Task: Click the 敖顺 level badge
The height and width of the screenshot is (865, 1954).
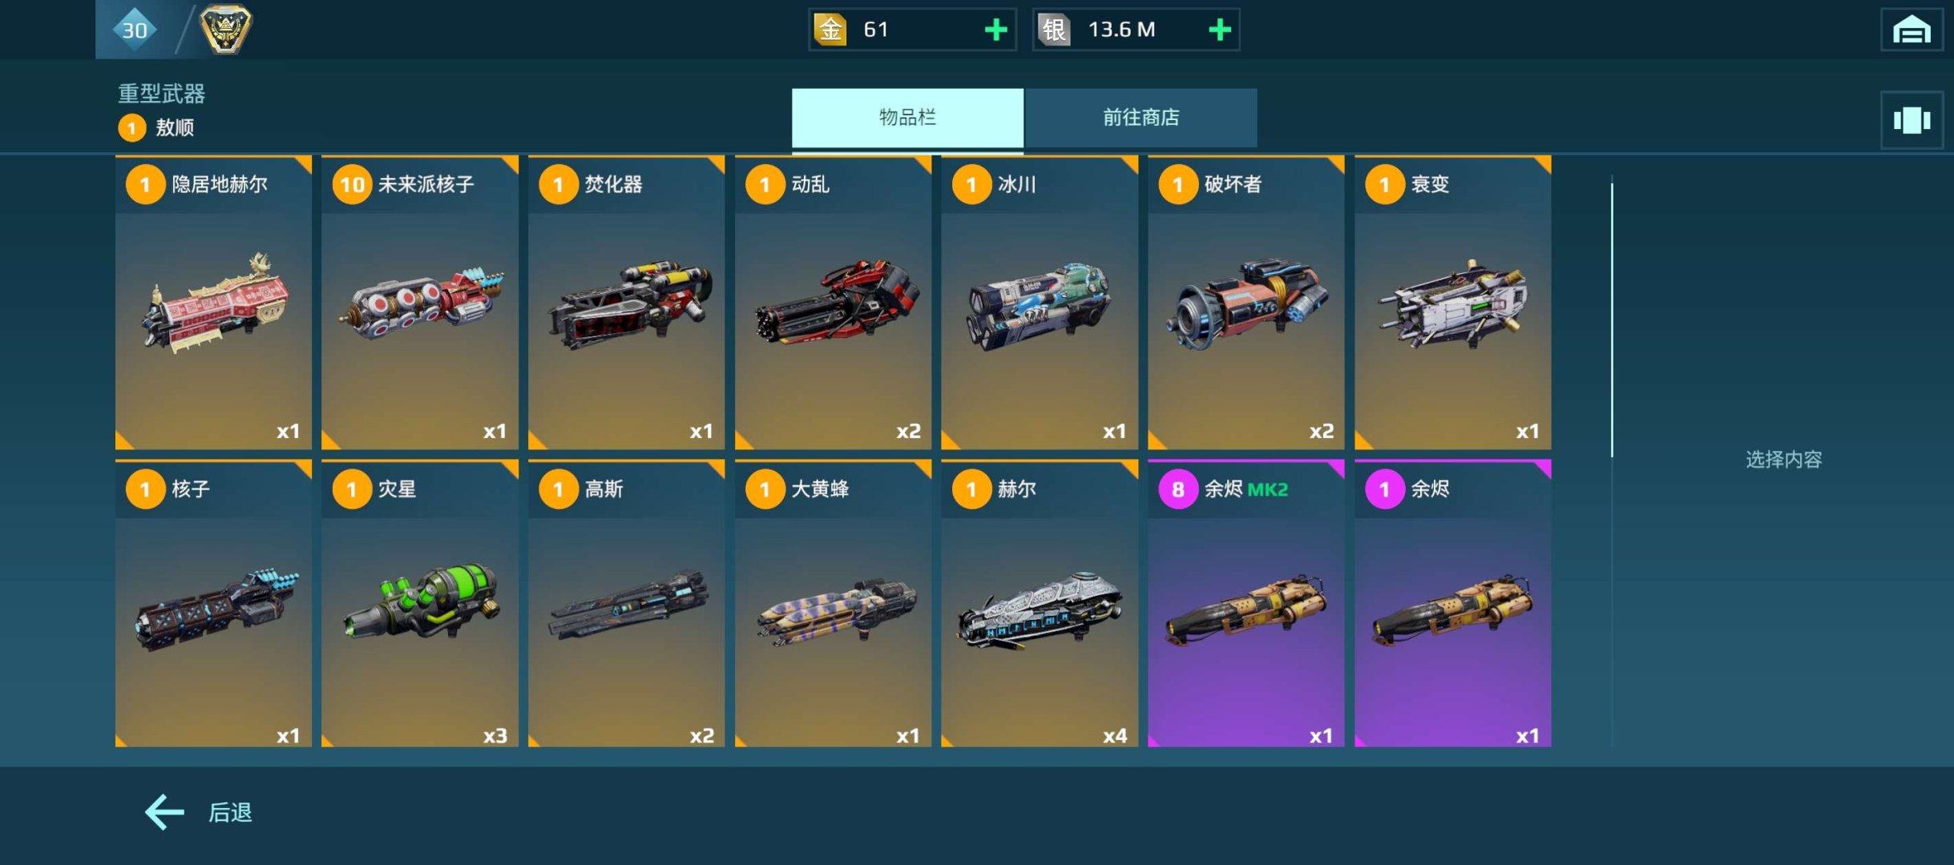Action: (x=131, y=128)
